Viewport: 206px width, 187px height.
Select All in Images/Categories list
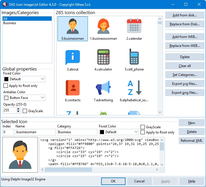point(5,18)
